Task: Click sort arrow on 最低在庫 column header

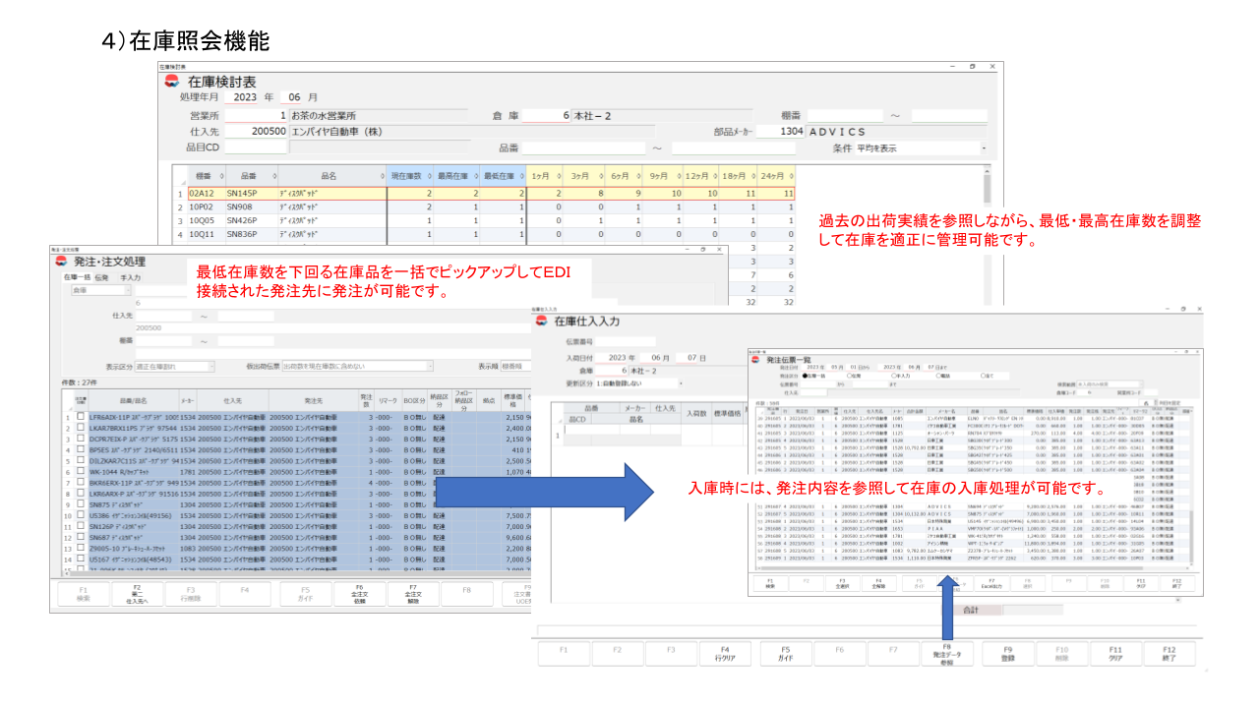Action: [521, 176]
